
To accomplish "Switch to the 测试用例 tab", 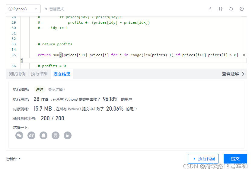I will pos(17,74).
